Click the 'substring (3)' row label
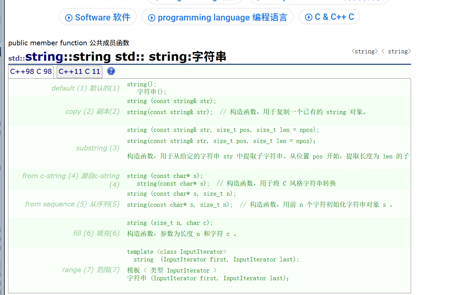This screenshot has height=295, width=457. click(98, 148)
